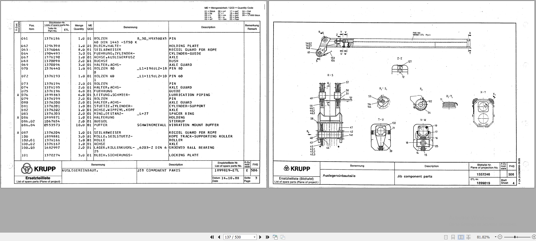Click 'Jib component parts' on right page
Viewport: 536px width, 241px height.
[x=415, y=176]
